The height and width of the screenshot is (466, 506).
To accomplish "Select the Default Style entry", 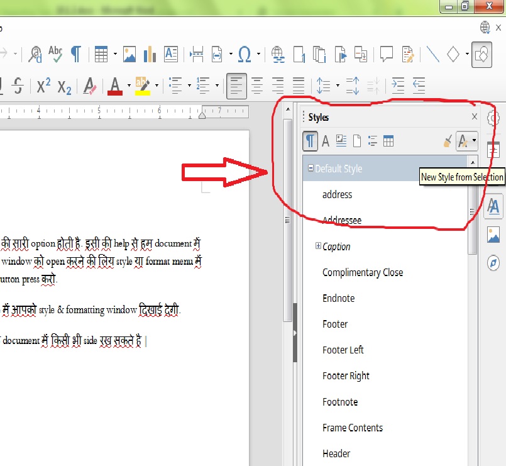I will point(339,169).
